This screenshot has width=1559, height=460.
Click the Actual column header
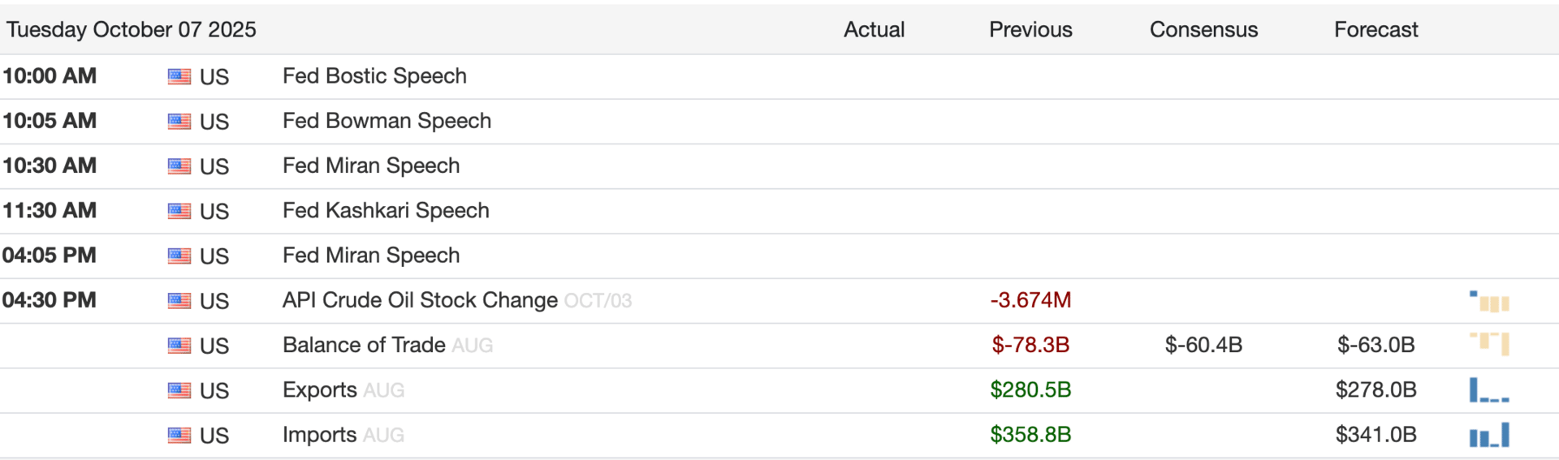point(874,30)
